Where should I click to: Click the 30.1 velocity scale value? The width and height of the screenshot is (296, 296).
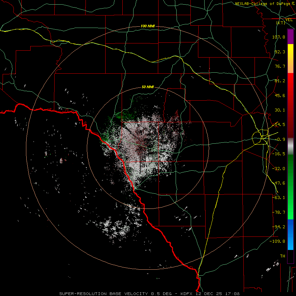pyautogui.click(x=280, y=110)
